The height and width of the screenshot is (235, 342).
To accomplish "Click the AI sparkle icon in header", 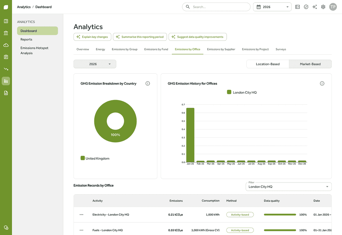I will 315,7.
